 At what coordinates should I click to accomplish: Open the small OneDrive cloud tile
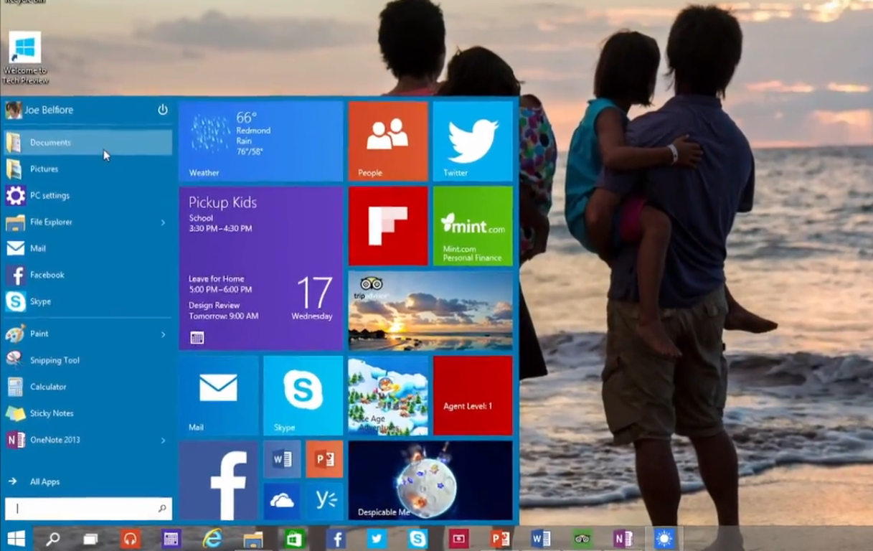coord(282,501)
